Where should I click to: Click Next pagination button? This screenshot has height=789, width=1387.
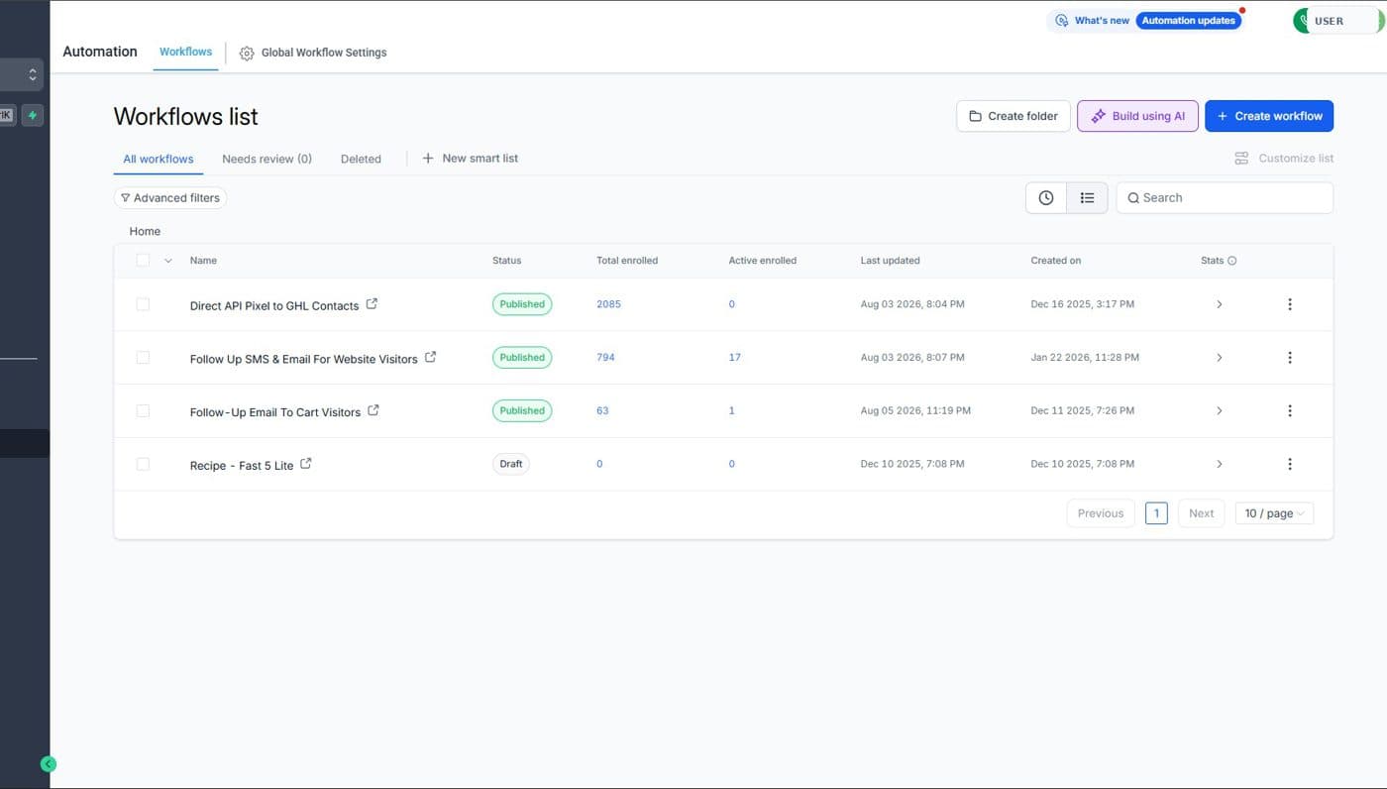[x=1201, y=513]
